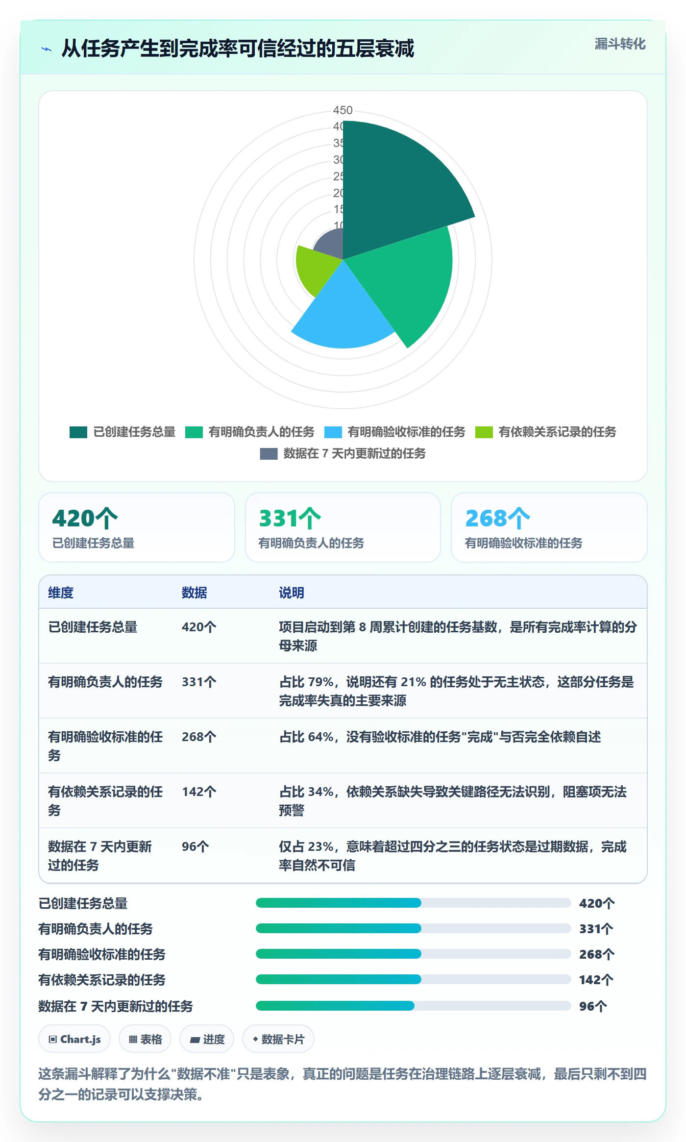Select the 数据卡片 tag chip

[x=278, y=1039]
